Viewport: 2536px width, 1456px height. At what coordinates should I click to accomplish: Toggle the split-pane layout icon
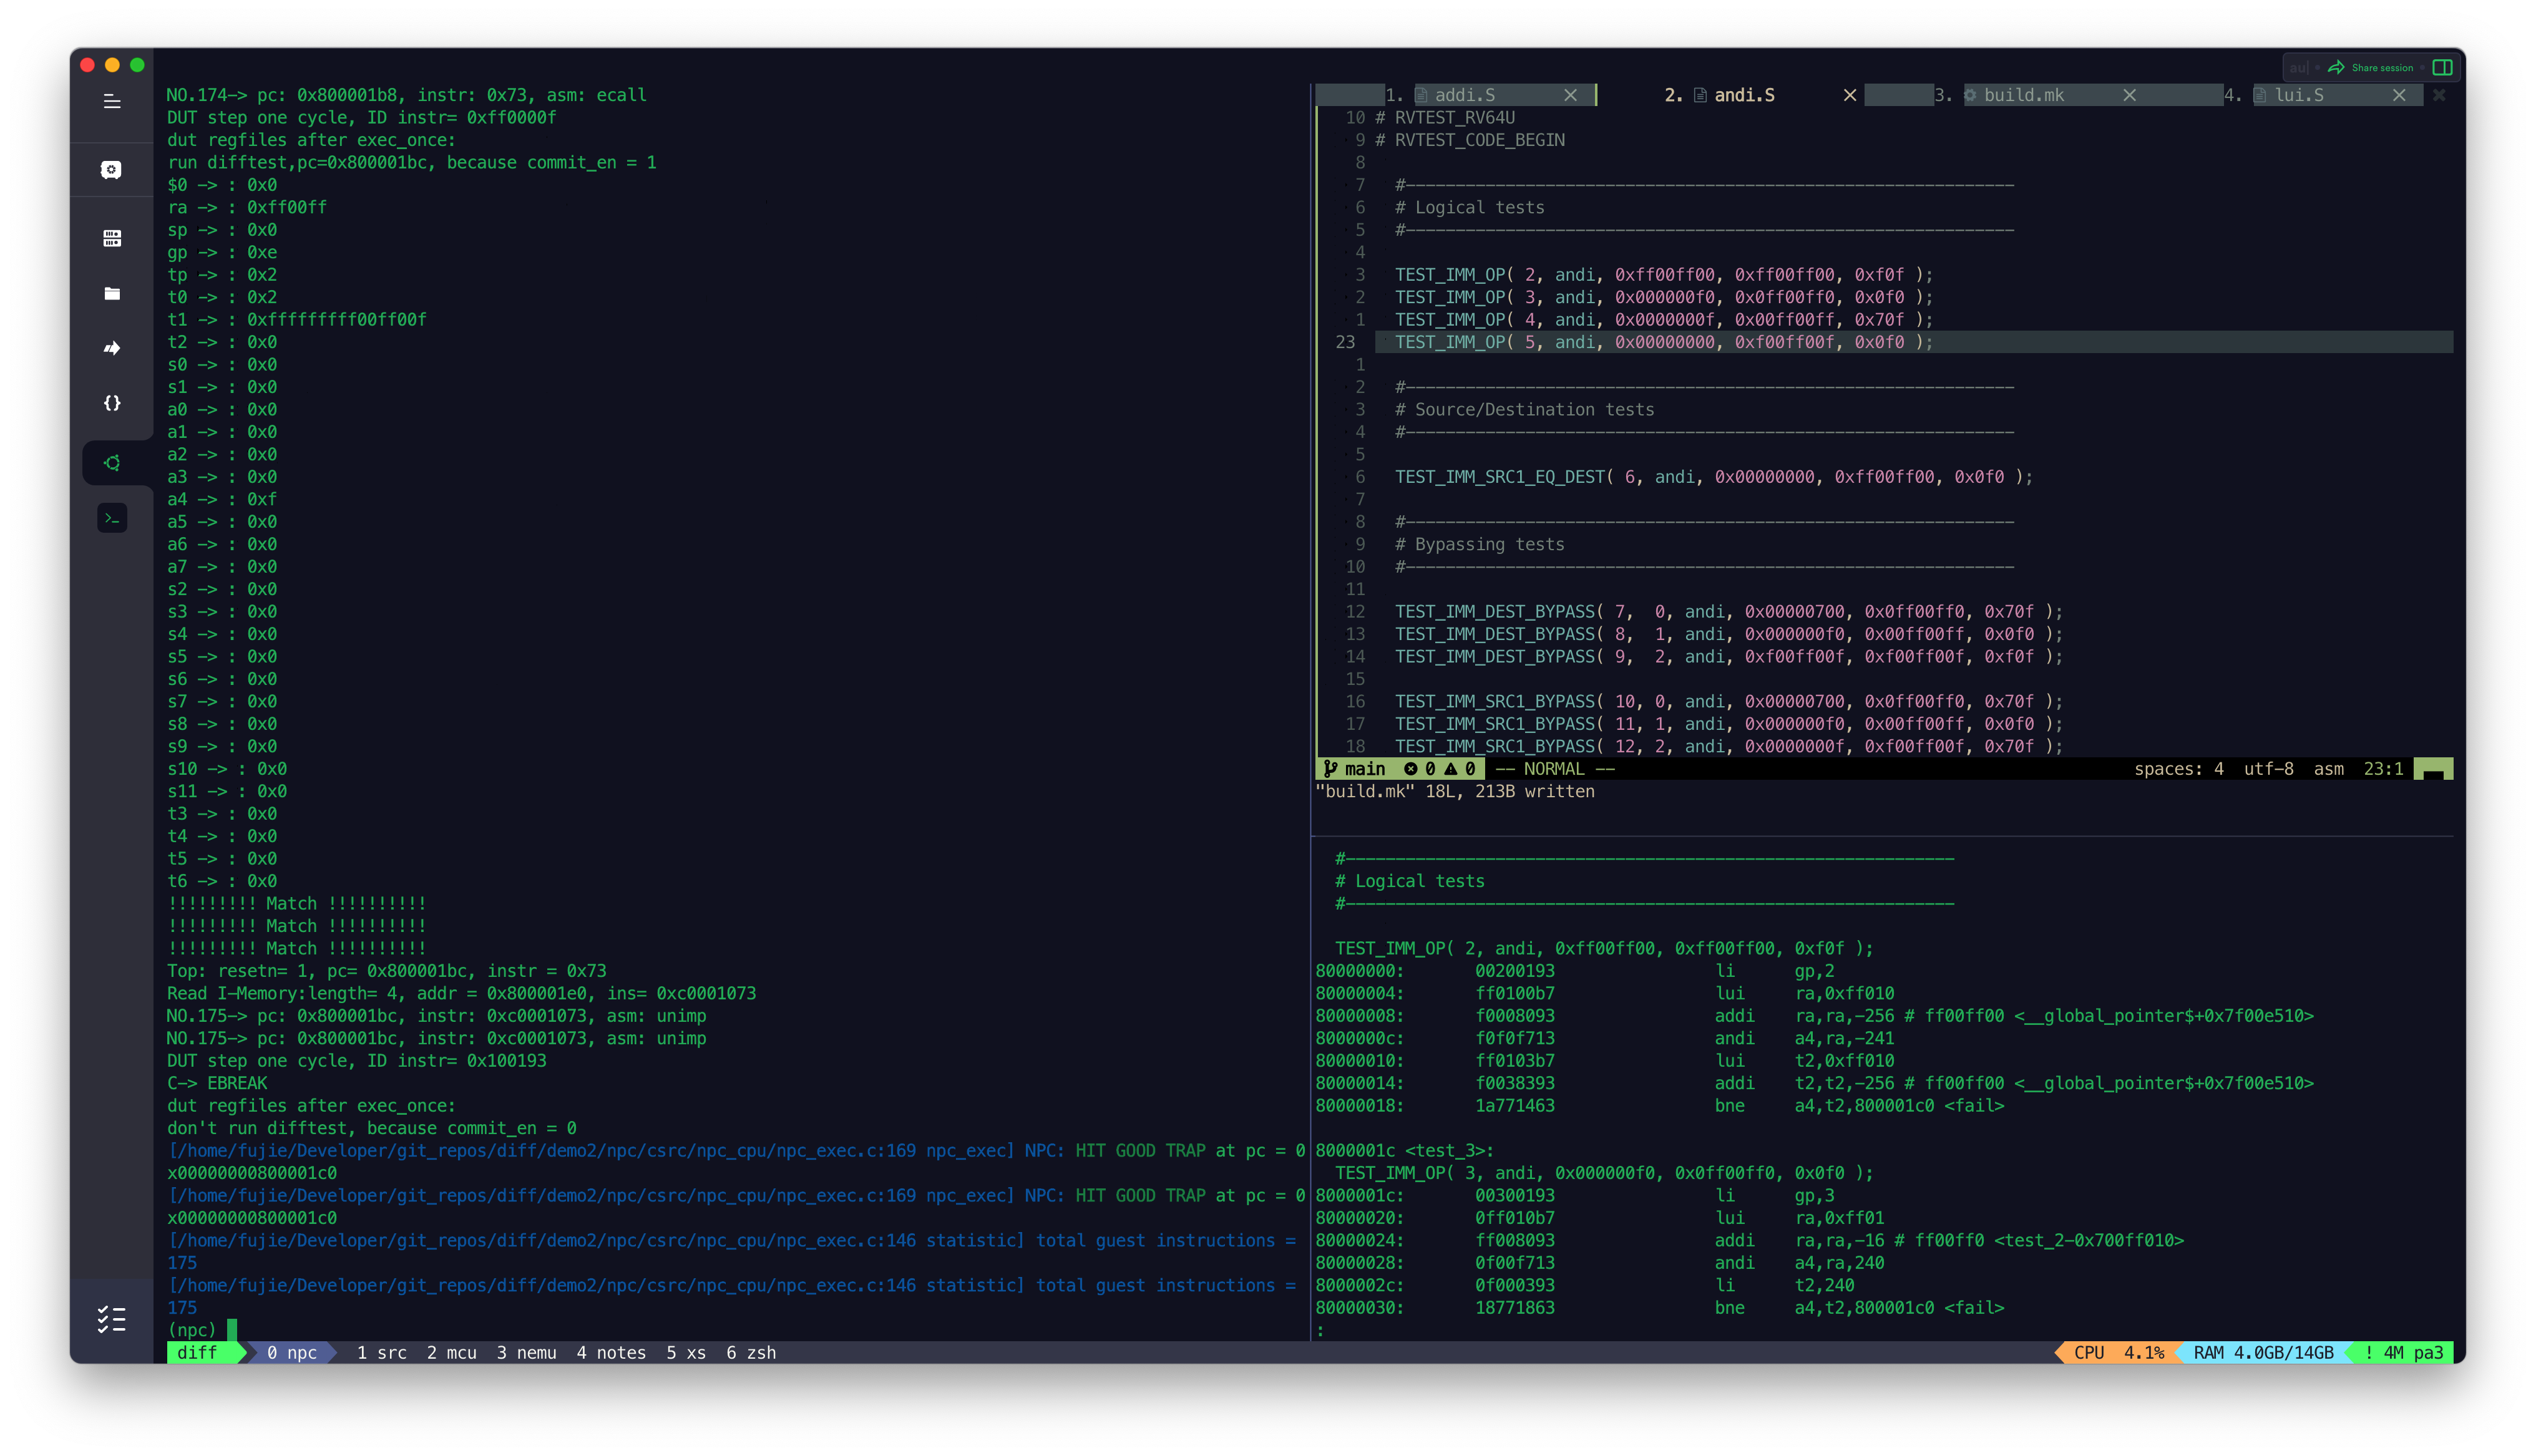coord(2442,68)
